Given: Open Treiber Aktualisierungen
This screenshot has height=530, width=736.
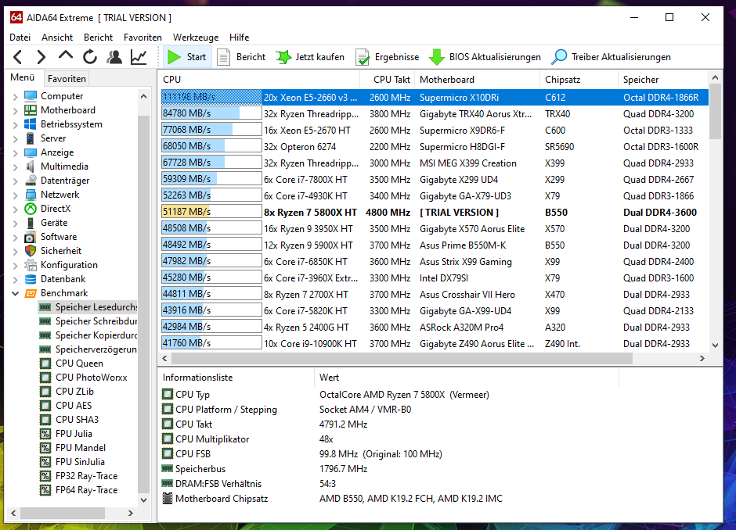Looking at the screenshot, I should point(611,57).
